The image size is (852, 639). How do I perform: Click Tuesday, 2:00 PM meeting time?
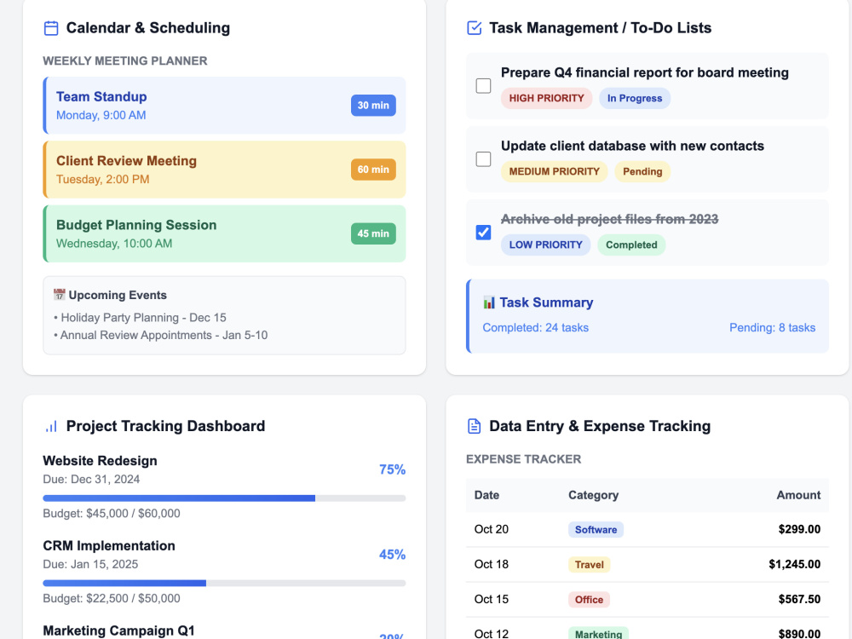point(103,179)
